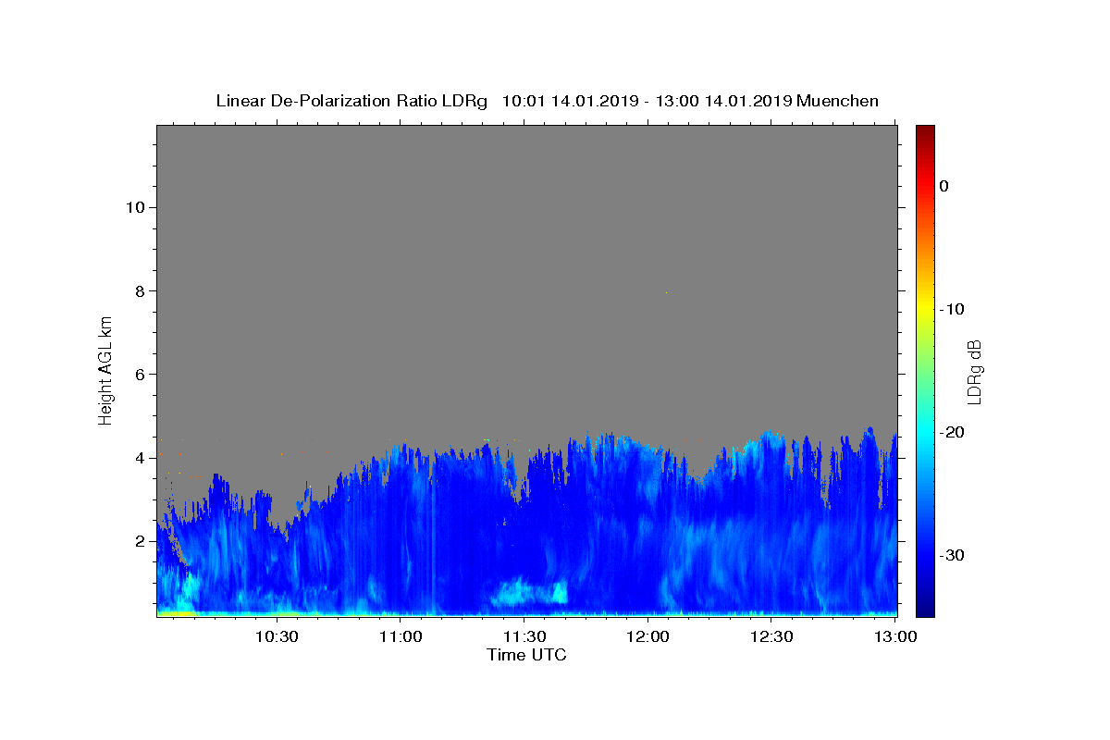Click the cyan high-LDR patch near 11:35
The image size is (1110, 740).
[x=530, y=592]
